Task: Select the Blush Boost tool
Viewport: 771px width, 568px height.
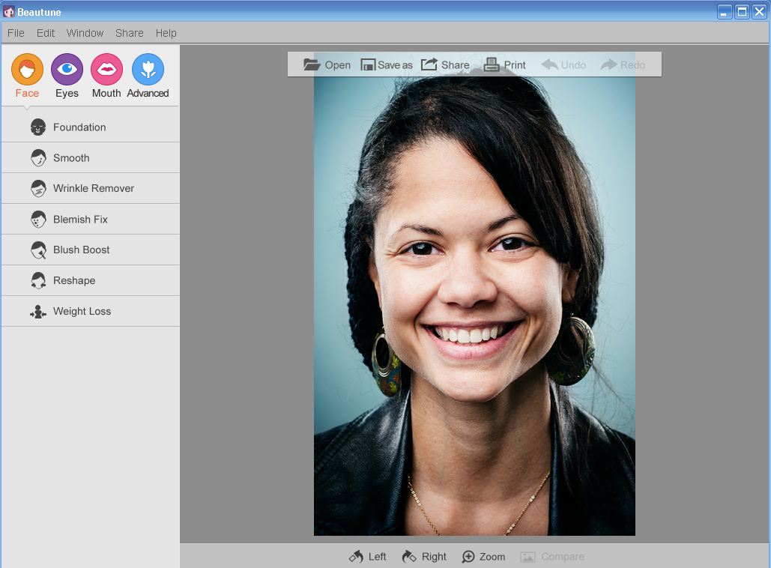Action: pyautogui.click(x=81, y=250)
